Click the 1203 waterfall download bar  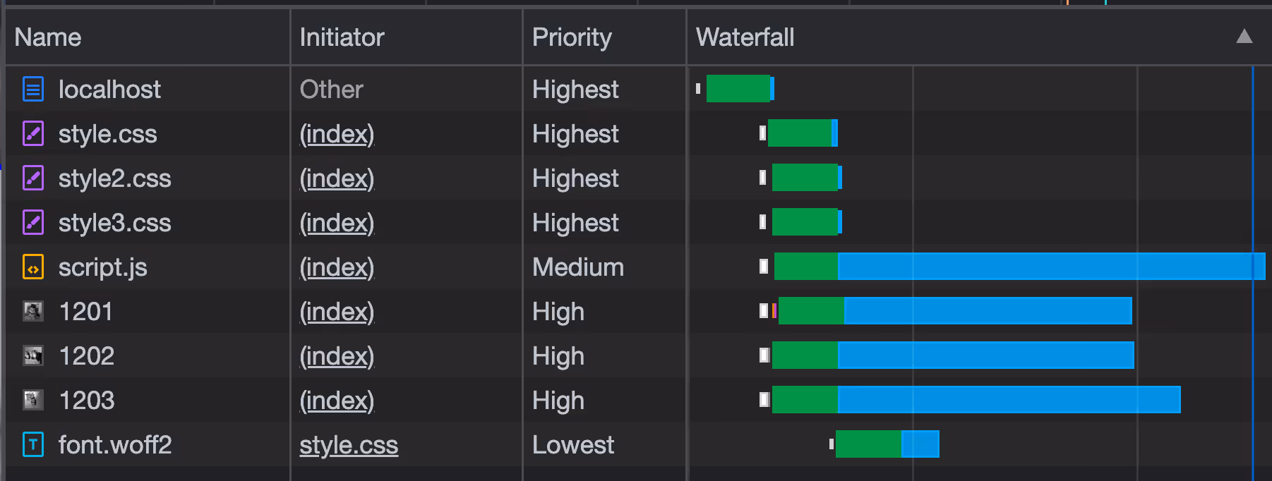coord(1009,400)
